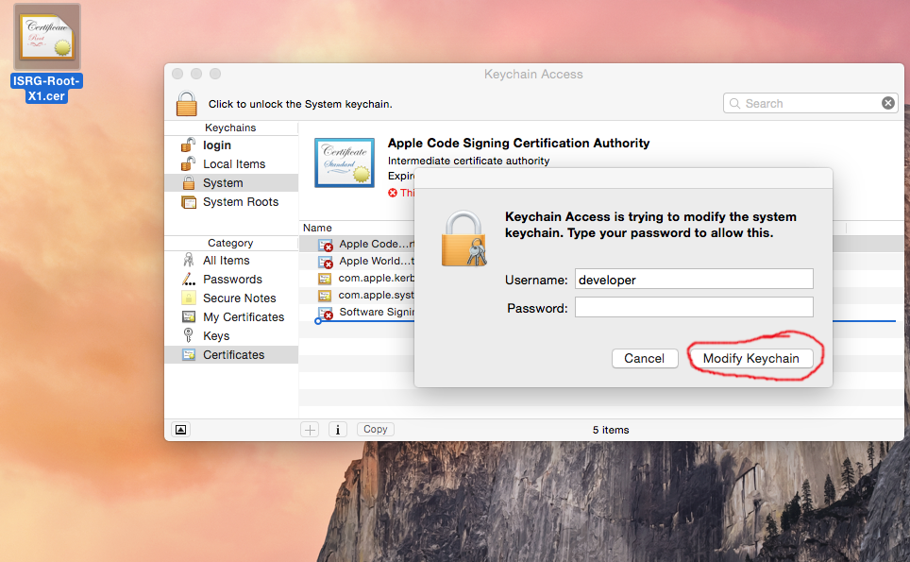Image resolution: width=910 pixels, height=562 pixels.
Task: Toggle the keychains sidebar view button
Action: 181,430
